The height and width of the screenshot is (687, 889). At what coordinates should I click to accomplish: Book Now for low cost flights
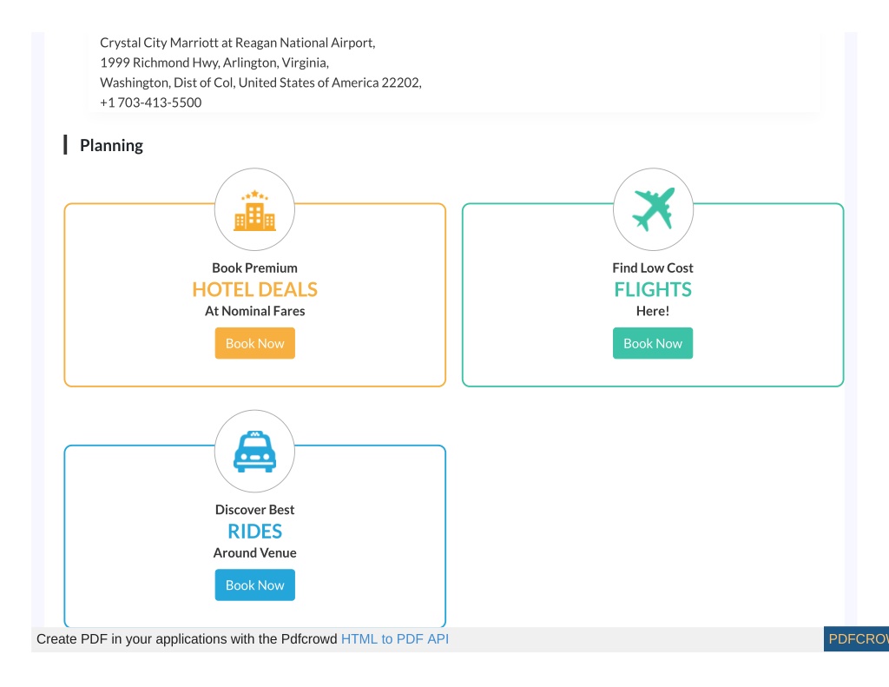tap(653, 343)
